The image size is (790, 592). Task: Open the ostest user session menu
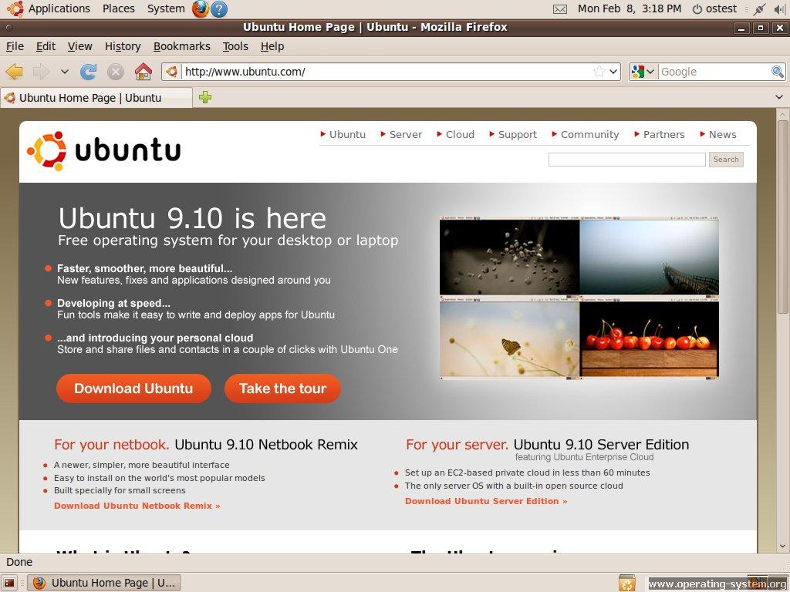714,8
